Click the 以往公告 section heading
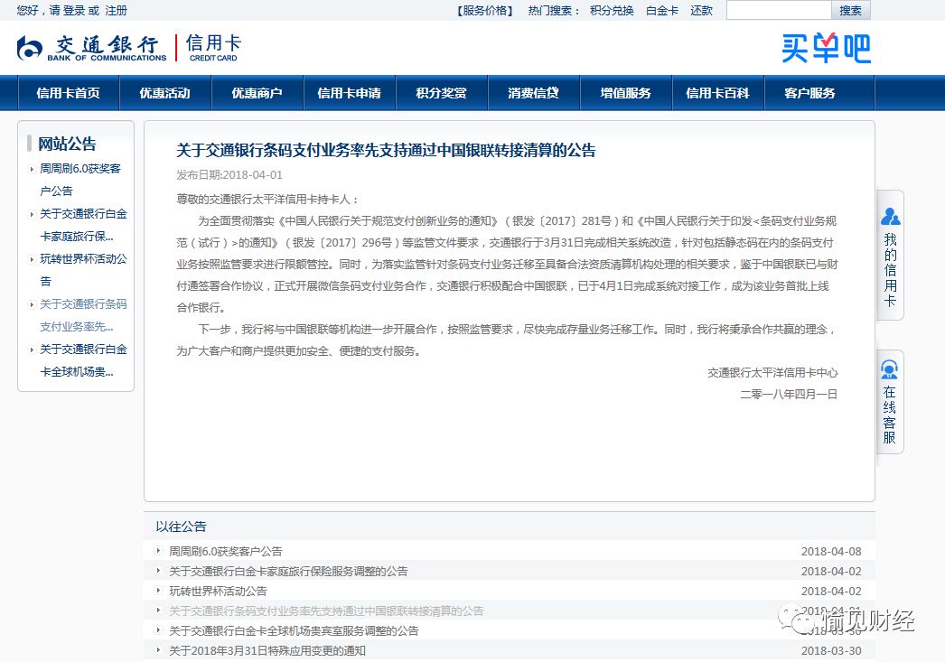 181,527
